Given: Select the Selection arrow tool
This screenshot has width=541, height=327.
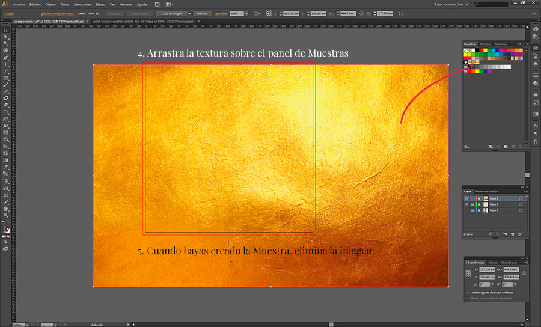Looking at the screenshot, I should click(5, 29).
